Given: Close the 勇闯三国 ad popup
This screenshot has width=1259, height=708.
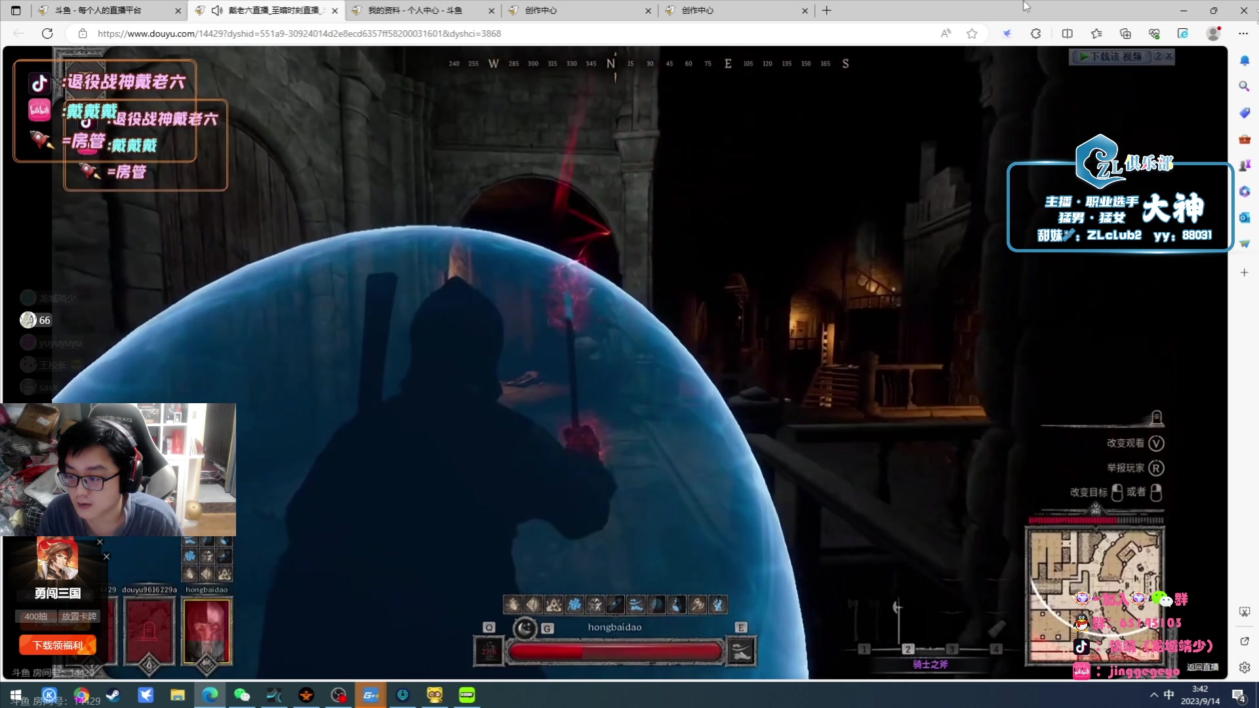Looking at the screenshot, I should click(106, 557).
